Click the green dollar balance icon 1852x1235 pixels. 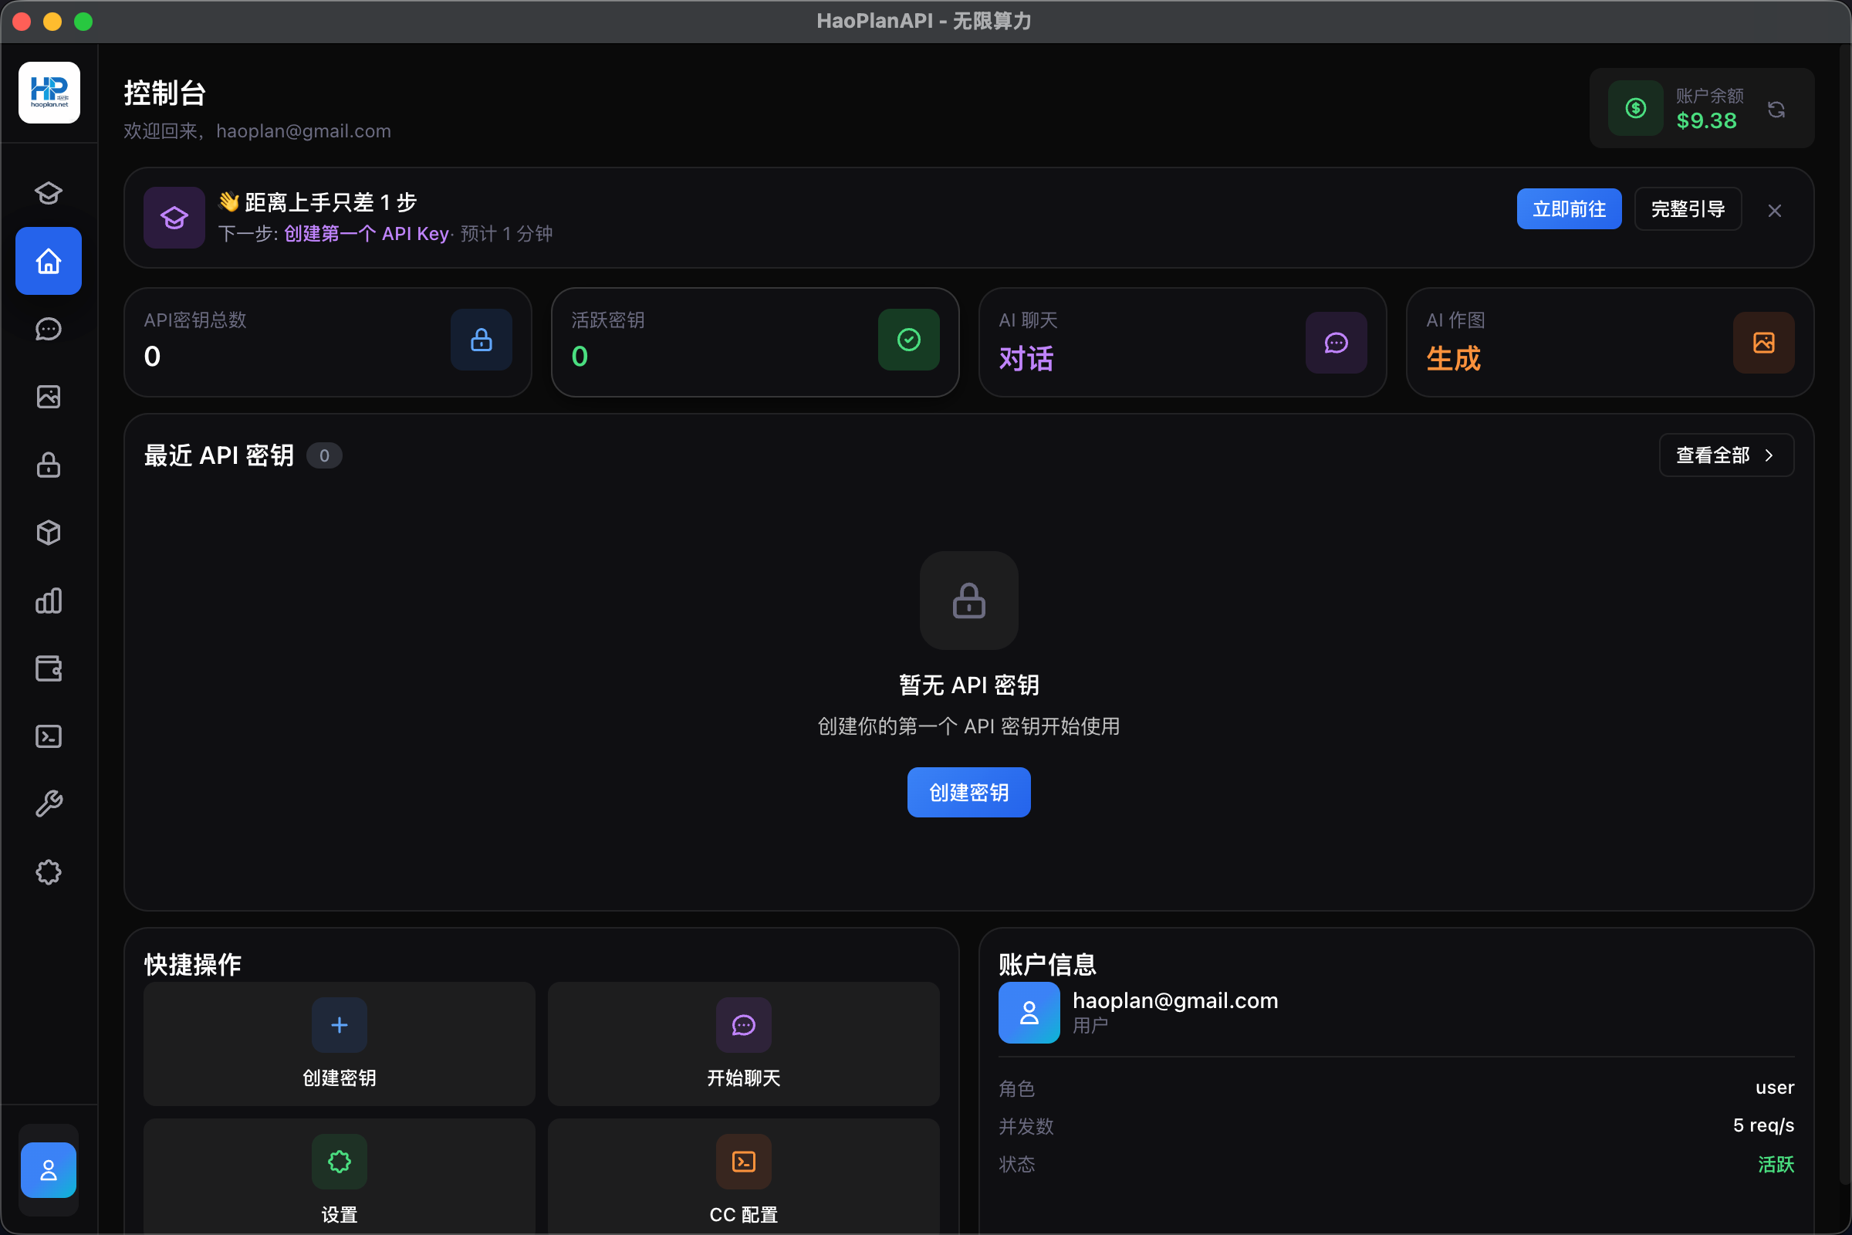(x=1635, y=108)
